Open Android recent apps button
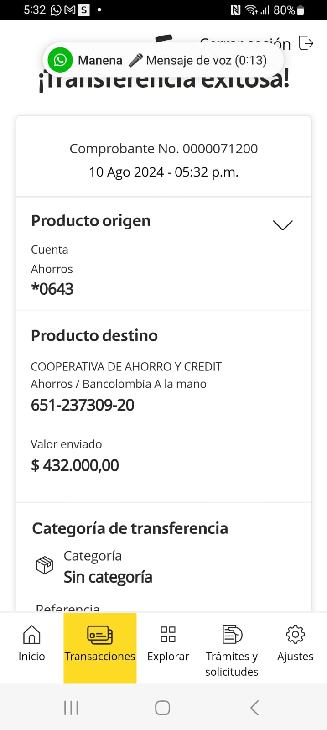The width and height of the screenshot is (327, 730). pyautogui.click(x=71, y=708)
